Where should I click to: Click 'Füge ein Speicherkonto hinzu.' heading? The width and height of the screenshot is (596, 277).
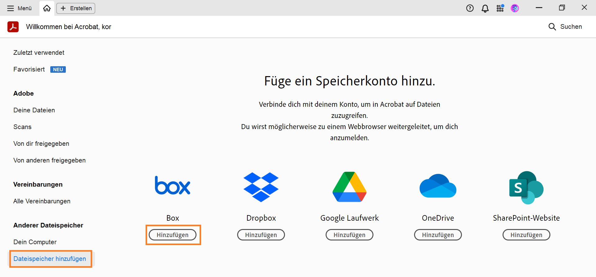point(350,81)
